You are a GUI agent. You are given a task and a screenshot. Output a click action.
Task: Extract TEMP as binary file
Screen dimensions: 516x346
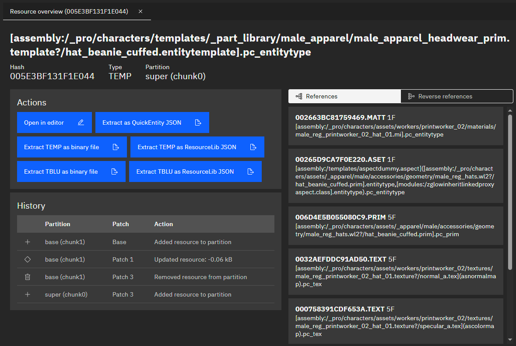[72, 147]
